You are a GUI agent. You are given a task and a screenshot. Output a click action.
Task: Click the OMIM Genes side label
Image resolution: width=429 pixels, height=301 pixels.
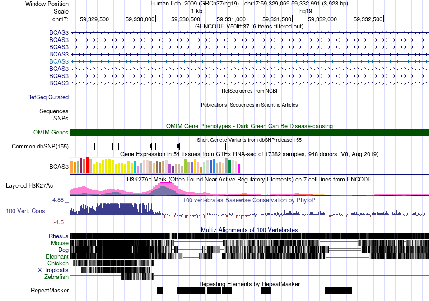[x=51, y=132]
